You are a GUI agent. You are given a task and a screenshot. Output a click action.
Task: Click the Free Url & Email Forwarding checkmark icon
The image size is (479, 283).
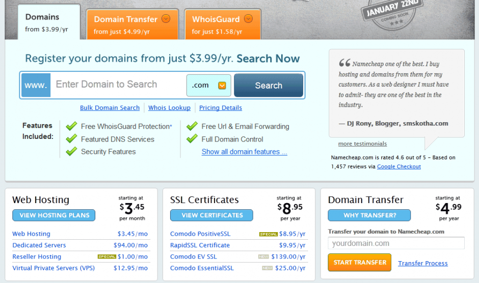click(192, 126)
